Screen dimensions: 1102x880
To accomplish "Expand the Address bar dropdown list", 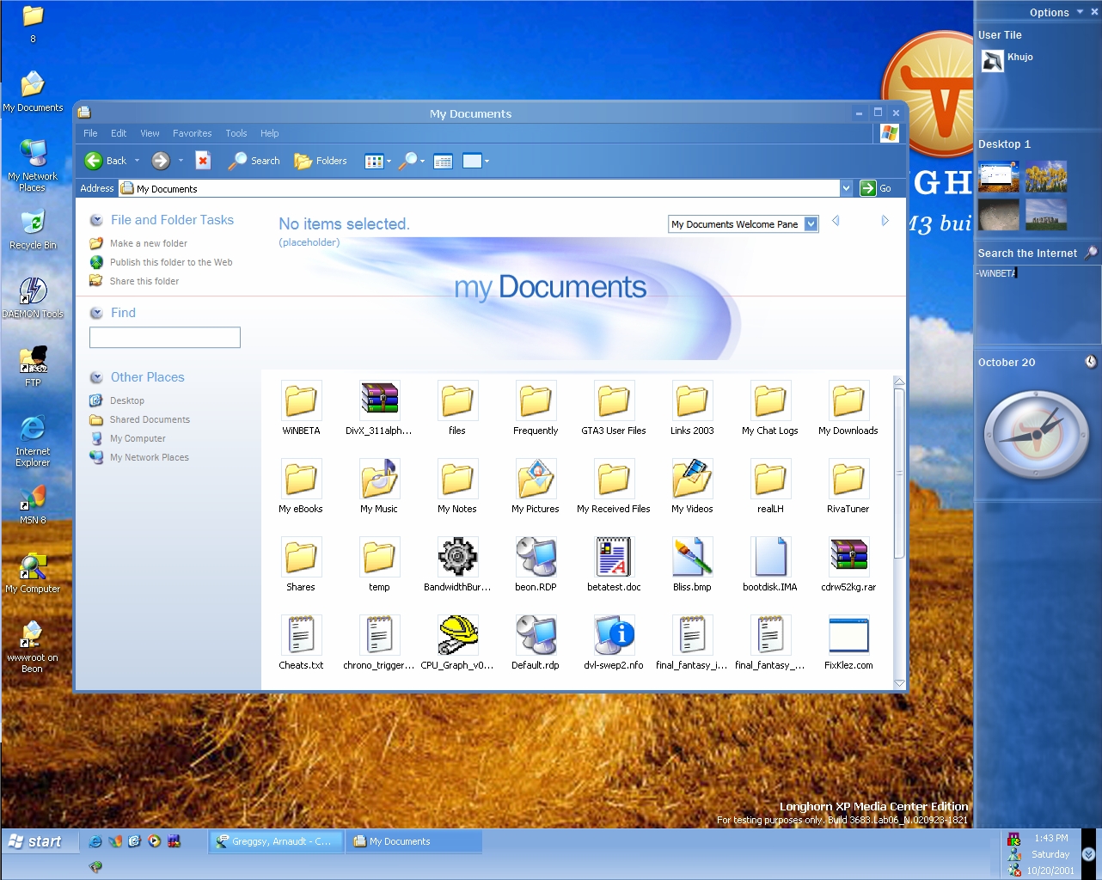I will 846,188.
